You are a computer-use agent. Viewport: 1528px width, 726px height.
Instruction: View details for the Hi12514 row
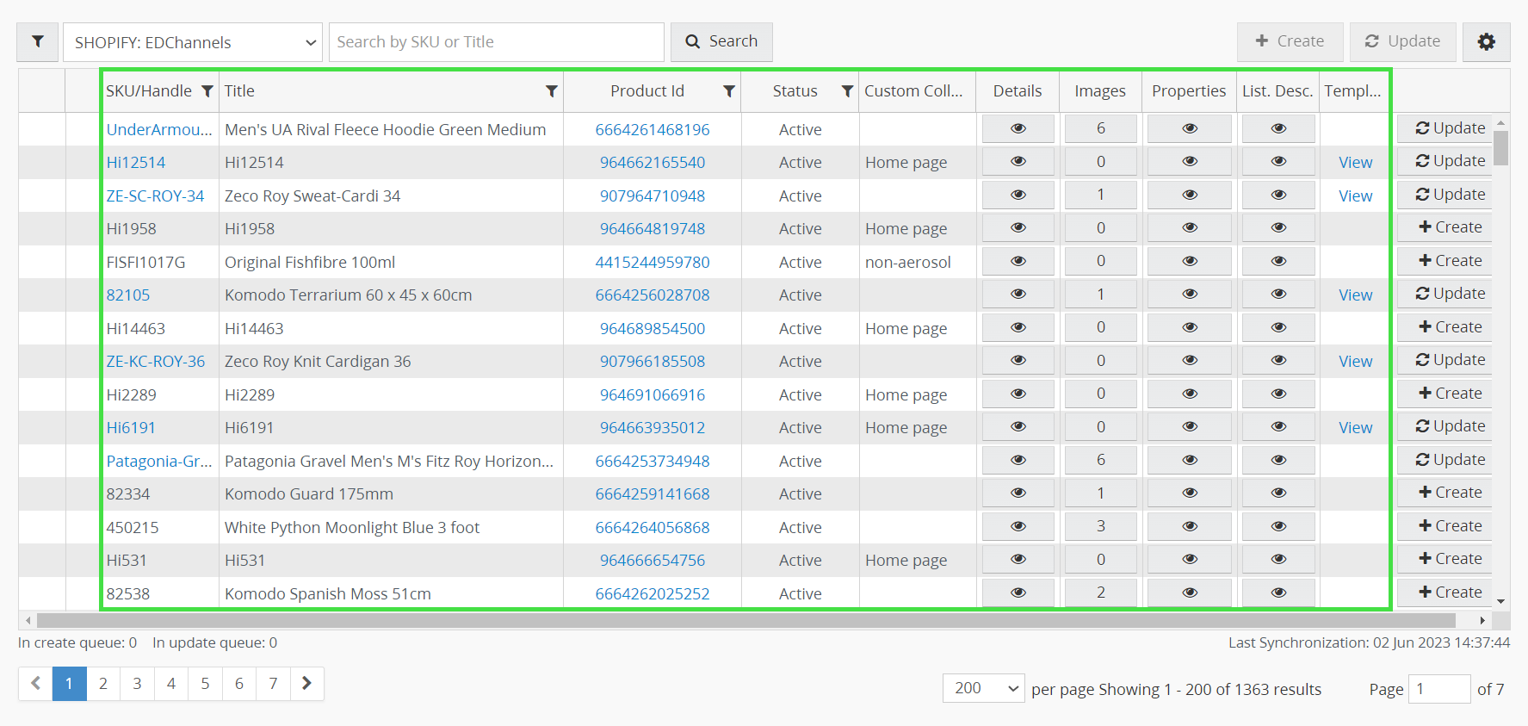(x=1018, y=162)
